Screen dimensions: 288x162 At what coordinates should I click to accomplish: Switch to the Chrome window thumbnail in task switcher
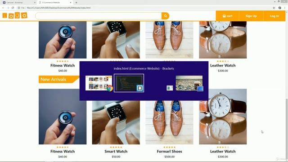pos(99,83)
